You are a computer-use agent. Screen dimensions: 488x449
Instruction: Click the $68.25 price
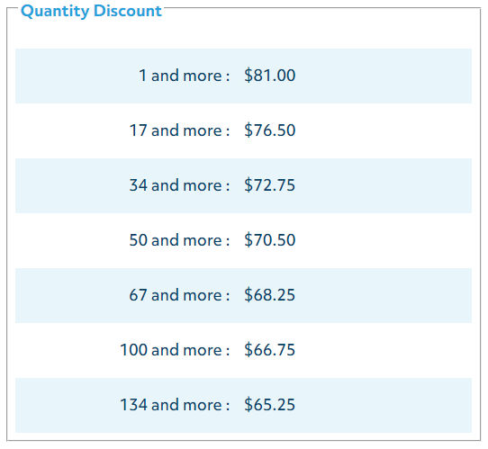pyautogui.click(x=269, y=295)
